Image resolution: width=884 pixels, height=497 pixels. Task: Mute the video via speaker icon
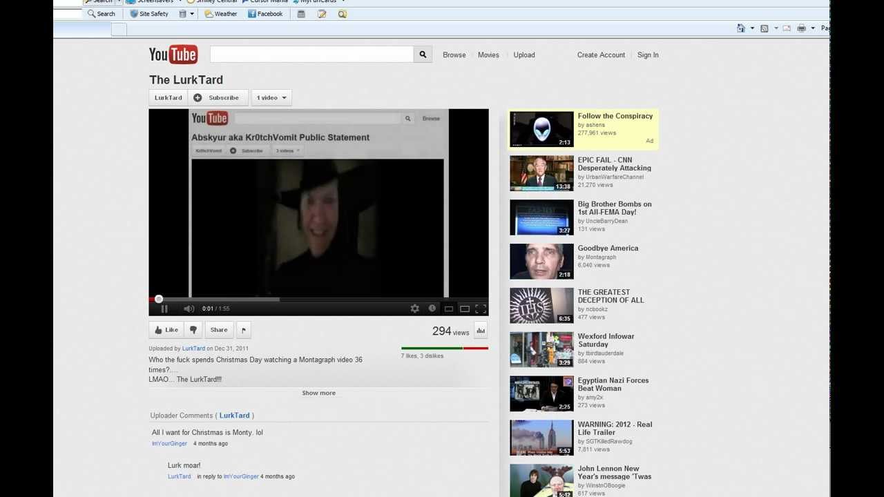(x=189, y=309)
